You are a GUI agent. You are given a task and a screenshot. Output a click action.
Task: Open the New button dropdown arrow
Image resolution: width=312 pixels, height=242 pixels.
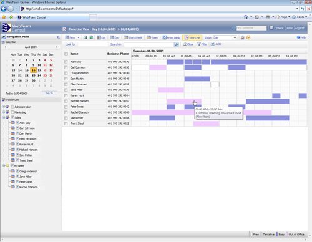(x=79, y=38)
